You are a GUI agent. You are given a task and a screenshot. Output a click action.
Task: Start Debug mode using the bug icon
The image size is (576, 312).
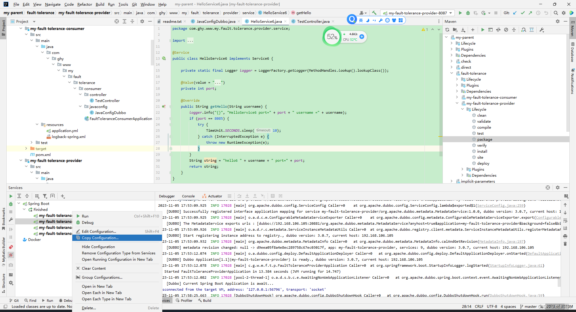468,13
